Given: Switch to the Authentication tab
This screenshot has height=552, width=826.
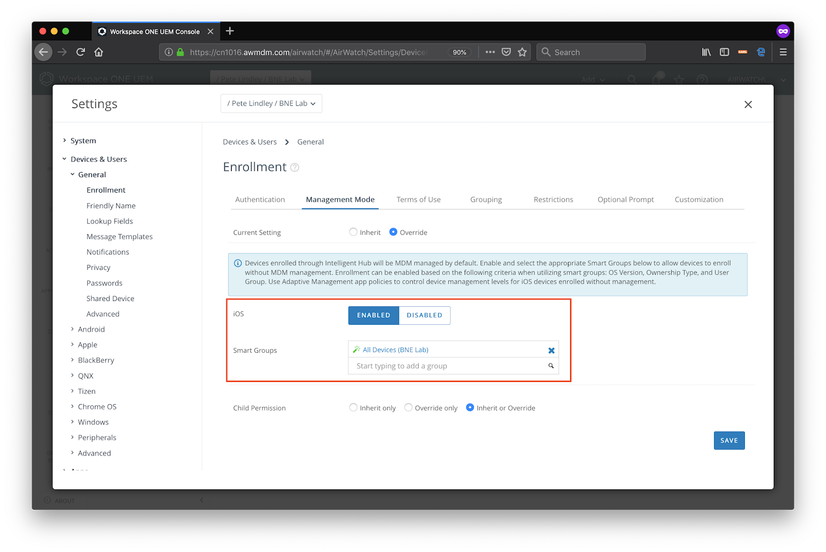Looking at the screenshot, I should coord(260,200).
